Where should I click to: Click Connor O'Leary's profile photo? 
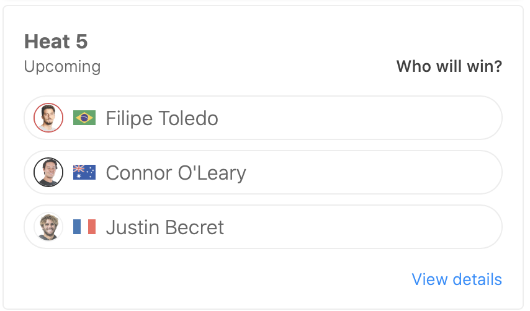tap(48, 172)
